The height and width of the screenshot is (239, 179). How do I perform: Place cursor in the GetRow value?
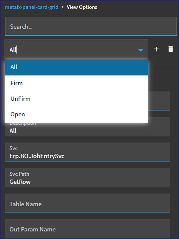[20, 182]
